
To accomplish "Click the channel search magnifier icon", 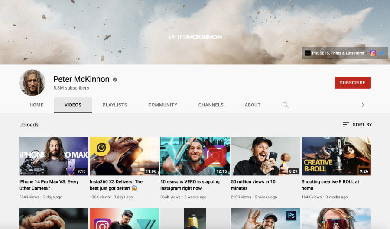I will point(285,105).
